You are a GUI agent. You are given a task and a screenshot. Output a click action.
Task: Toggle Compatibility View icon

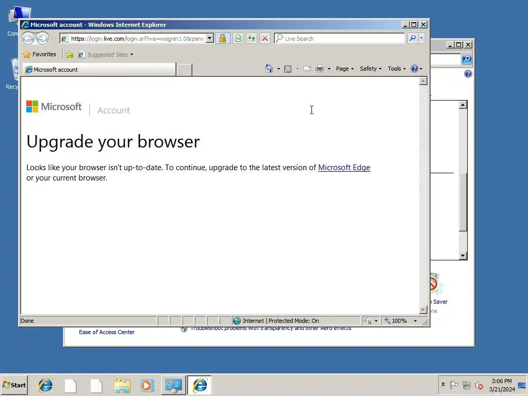tap(238, 38)
